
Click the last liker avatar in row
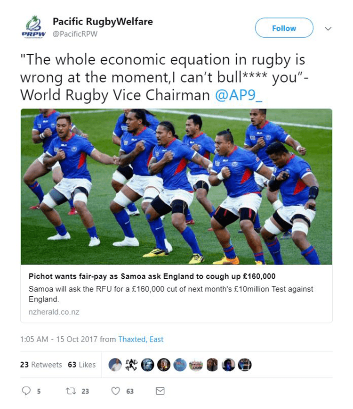(x=245, y=365)
